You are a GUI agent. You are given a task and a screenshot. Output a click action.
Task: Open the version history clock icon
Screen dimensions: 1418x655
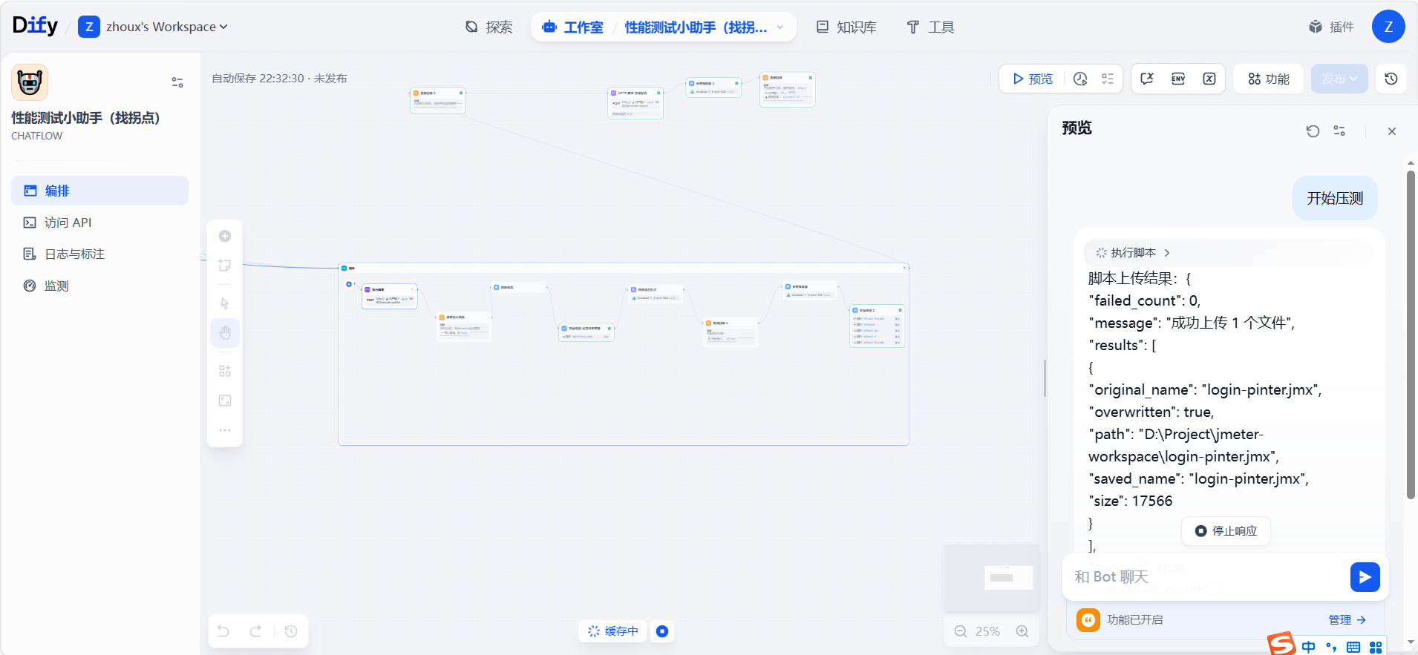[x=1391, y=79]
